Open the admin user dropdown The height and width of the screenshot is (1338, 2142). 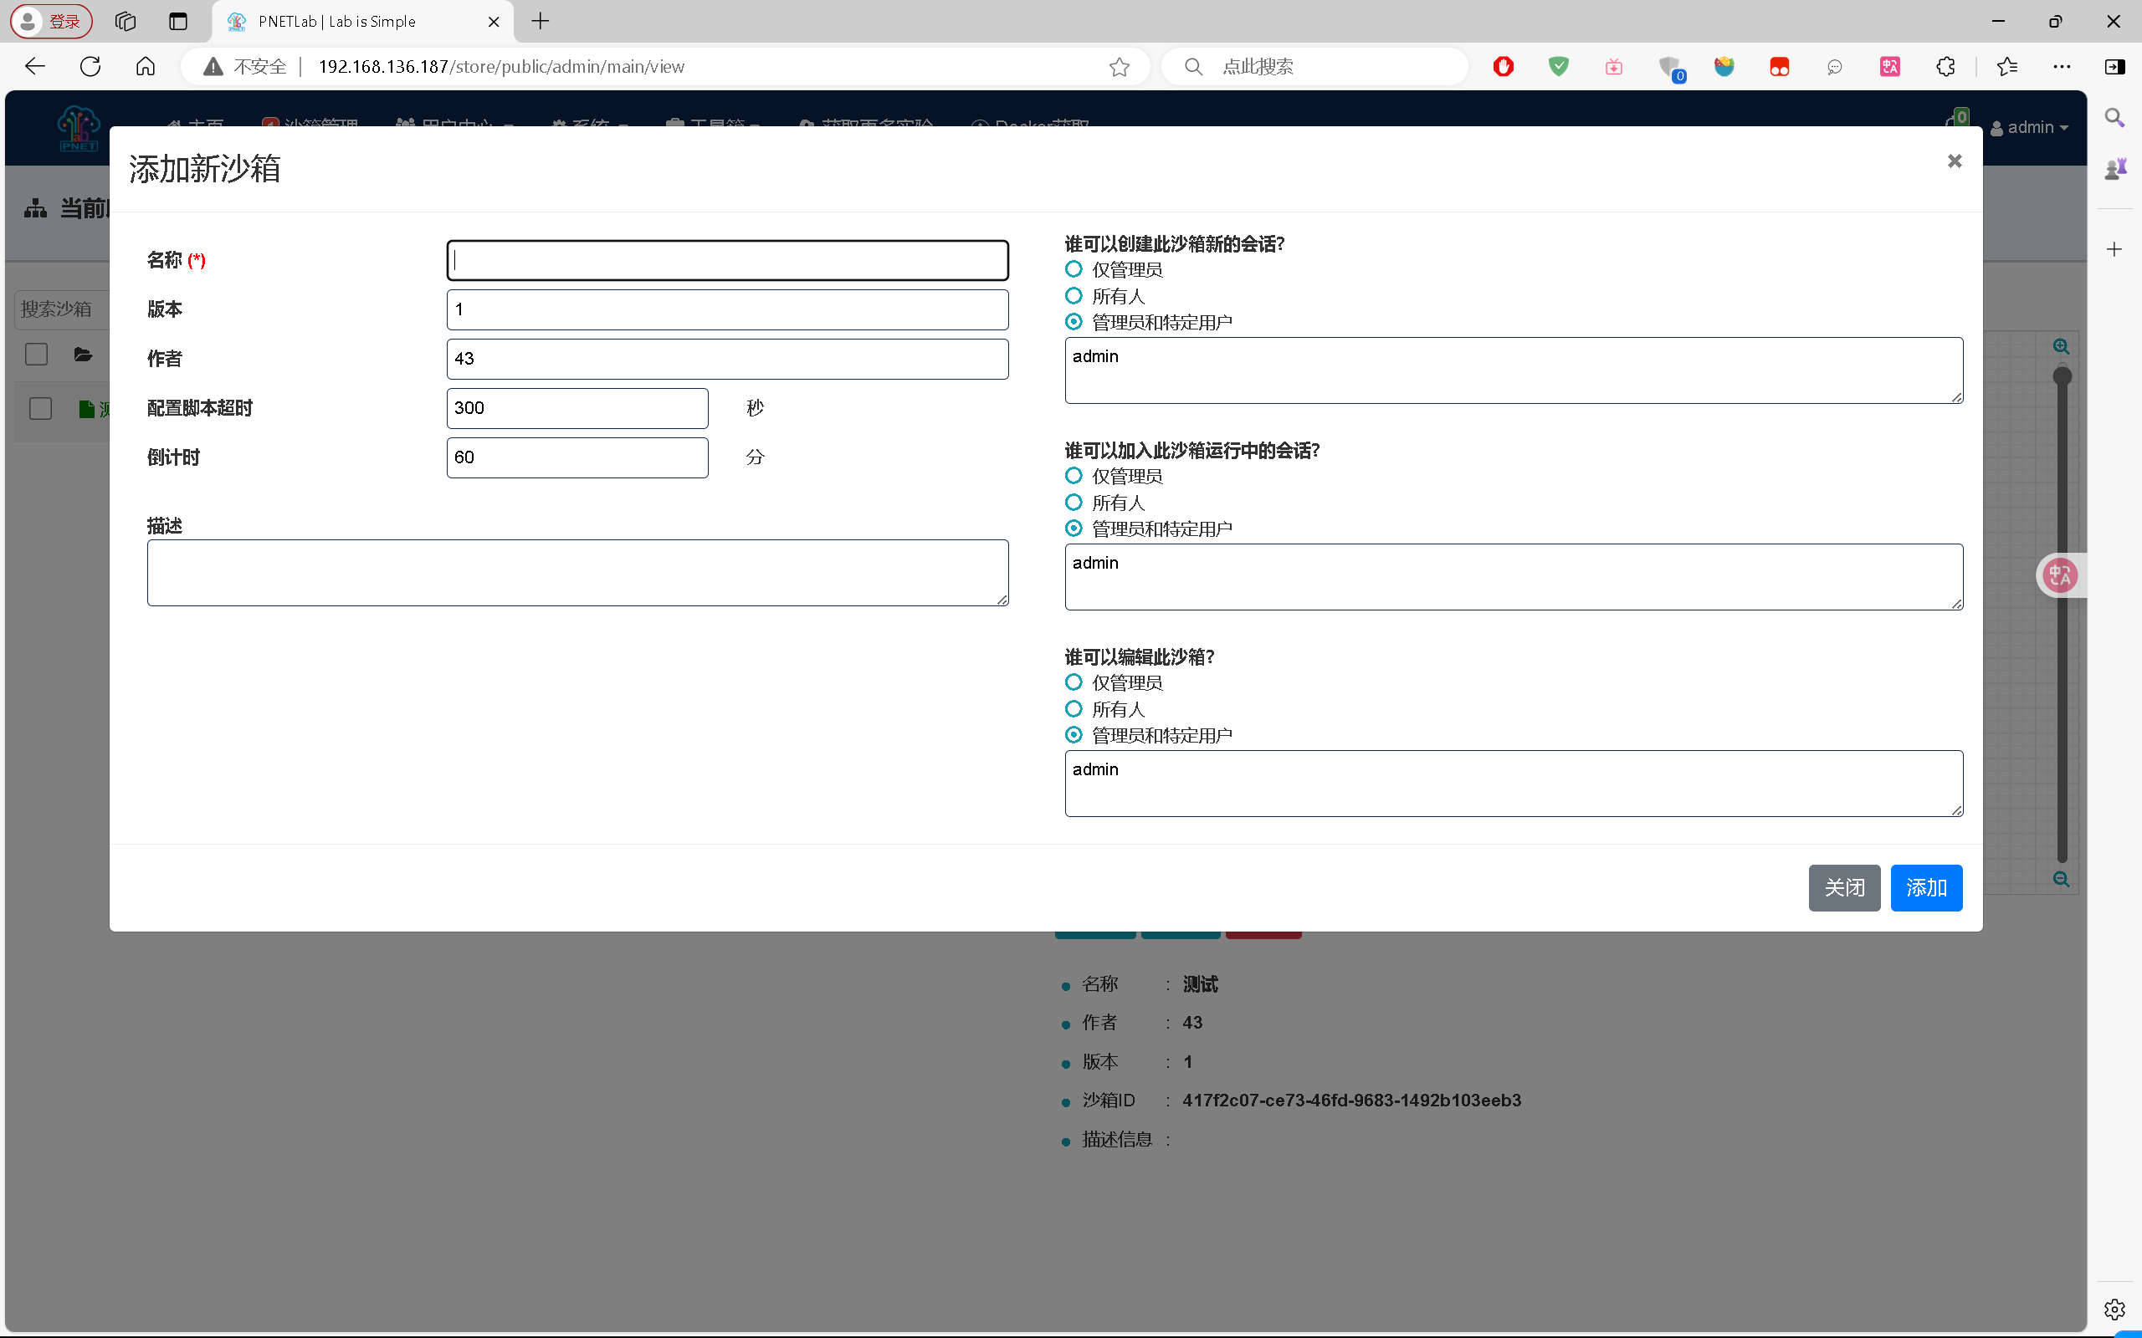(x=2030, y=127)
